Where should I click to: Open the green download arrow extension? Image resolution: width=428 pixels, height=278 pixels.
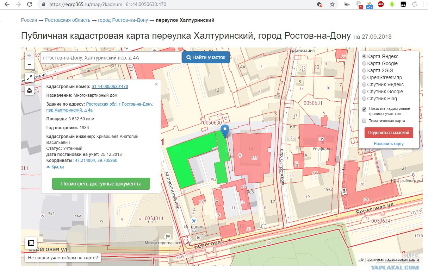point(392,5)
